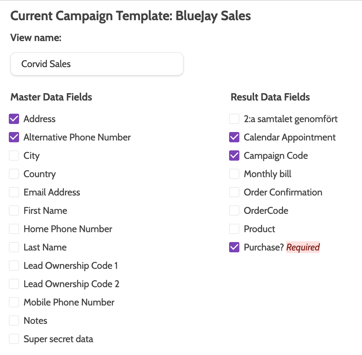
Task: Tick Lead Ownership Code 1
Action: coord(14,266)
